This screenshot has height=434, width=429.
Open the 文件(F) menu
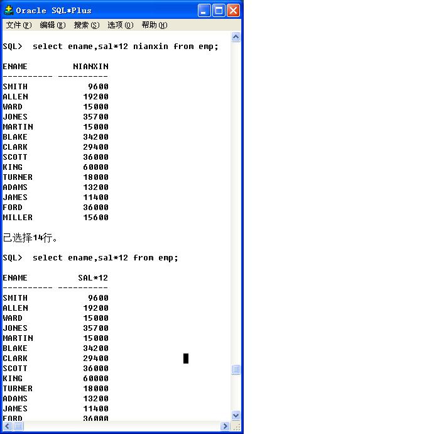[x=19, y=25]
